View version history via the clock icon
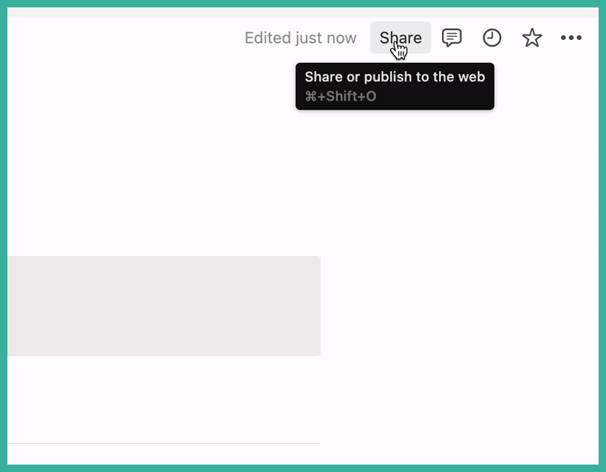The height and width of the screenshot is (472, 606). tap(492, 38)
